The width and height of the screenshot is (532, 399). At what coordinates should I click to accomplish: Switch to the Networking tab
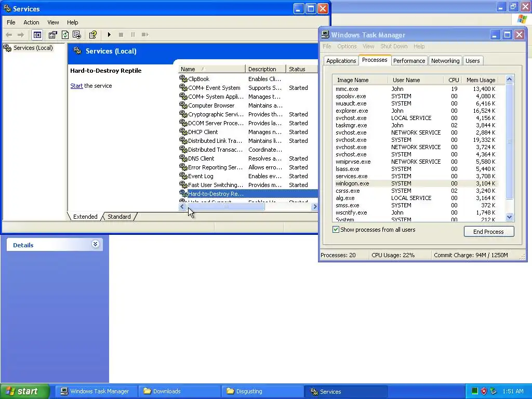click(445, 61)
